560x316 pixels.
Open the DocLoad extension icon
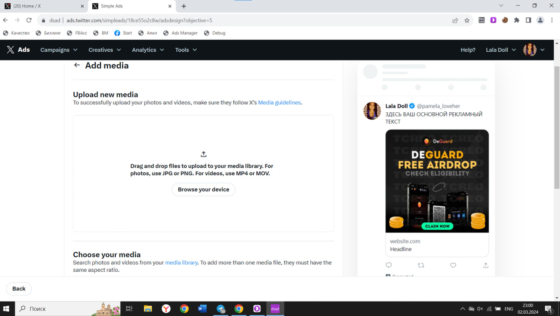pos(482,20)
